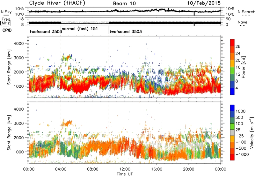Click the "28" tick on Power colorbar
Viewport: 255px width, 176px height.
(238, 46)
